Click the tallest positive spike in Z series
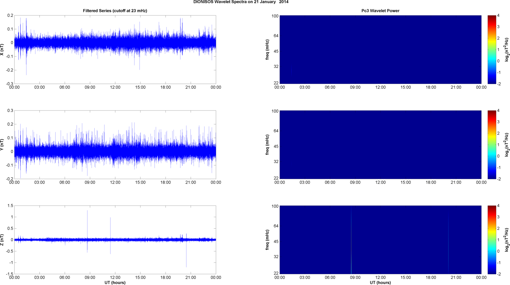Viewport: 510px width, 285px height. coord(87,224)
